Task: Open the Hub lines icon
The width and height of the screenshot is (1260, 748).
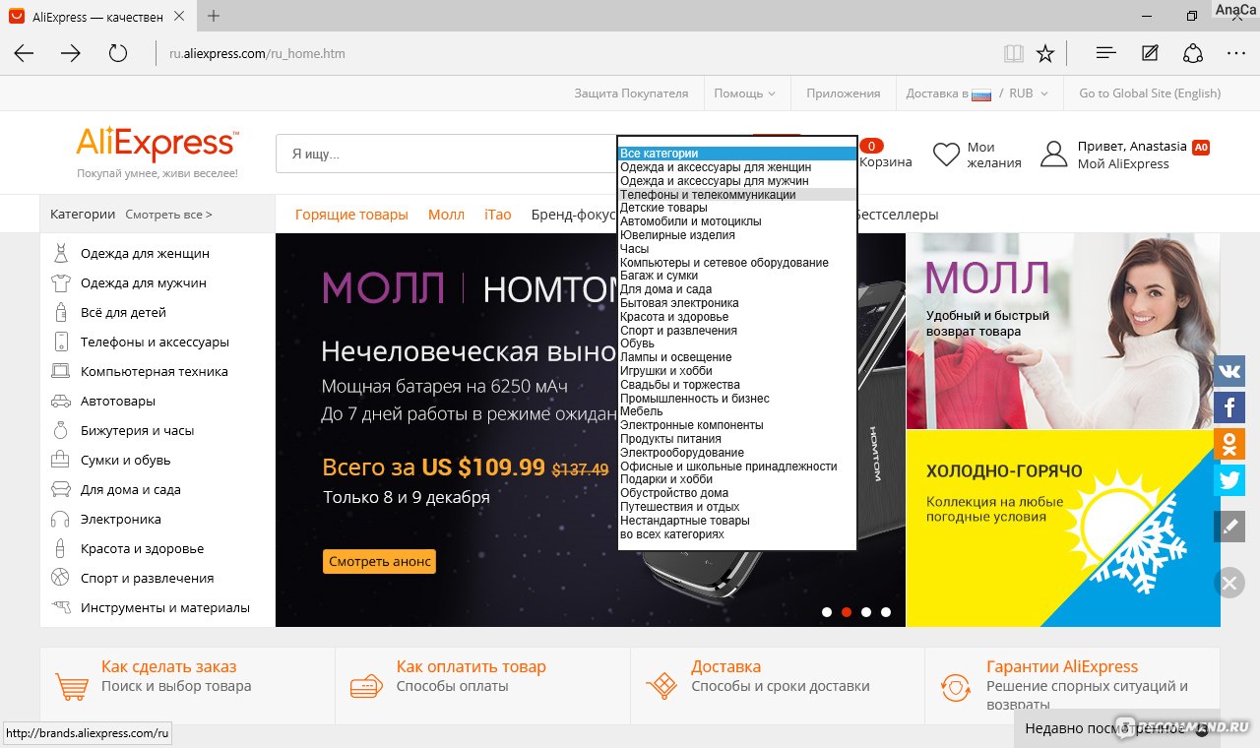Action: click(1105, 54)
